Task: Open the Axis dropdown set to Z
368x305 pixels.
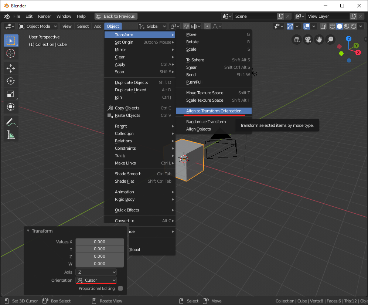Action: (96, 272)
